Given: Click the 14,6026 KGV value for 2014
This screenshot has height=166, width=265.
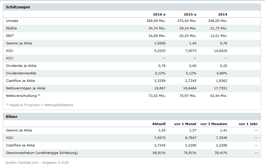Looking at the screenshot, I should [220, 51].
